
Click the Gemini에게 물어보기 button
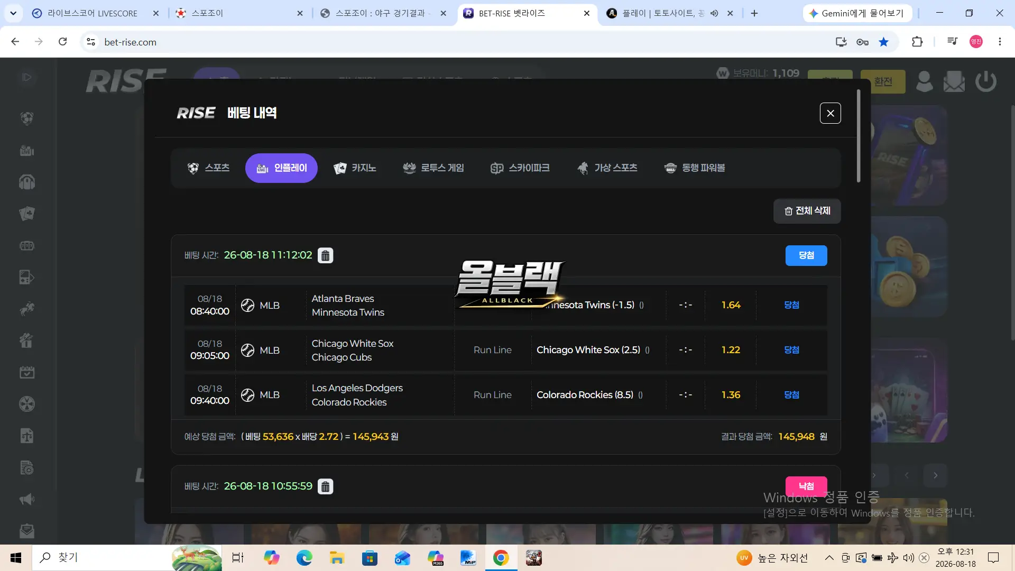857,13
